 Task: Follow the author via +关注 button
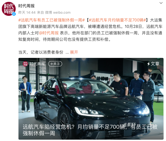coord(55,64)
